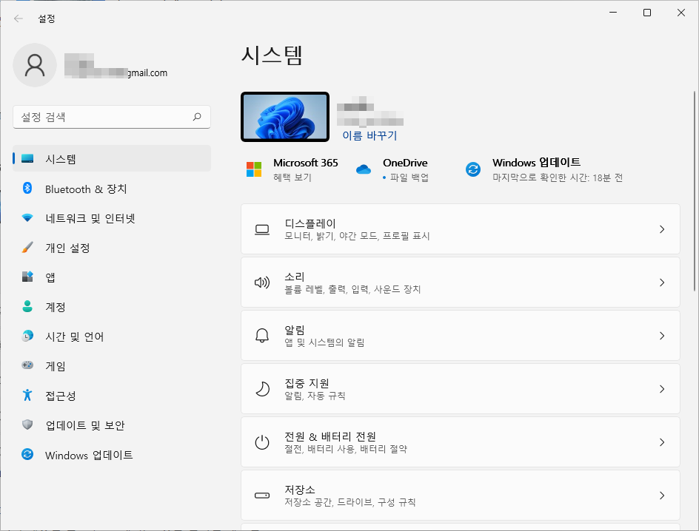699x531 pixels.
Task: Expand the 집중 지원 row chevron
Action: pos(662,389)
